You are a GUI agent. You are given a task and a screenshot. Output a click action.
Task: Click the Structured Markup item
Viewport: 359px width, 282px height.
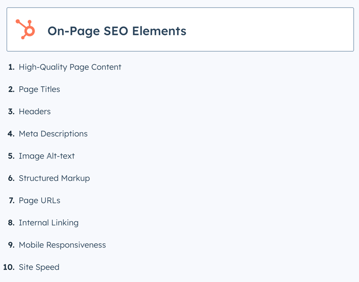54,178
